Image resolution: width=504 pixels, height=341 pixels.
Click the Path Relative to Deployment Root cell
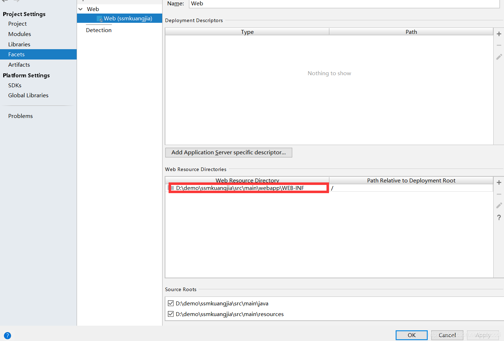click(411, 188)
